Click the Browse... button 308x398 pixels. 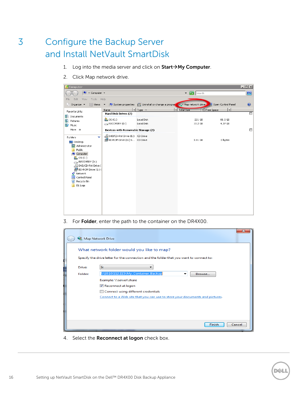[x=203, y=274]
